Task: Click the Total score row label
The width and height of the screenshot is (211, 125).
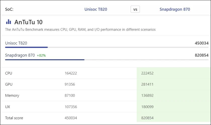Action: (14, 118)
